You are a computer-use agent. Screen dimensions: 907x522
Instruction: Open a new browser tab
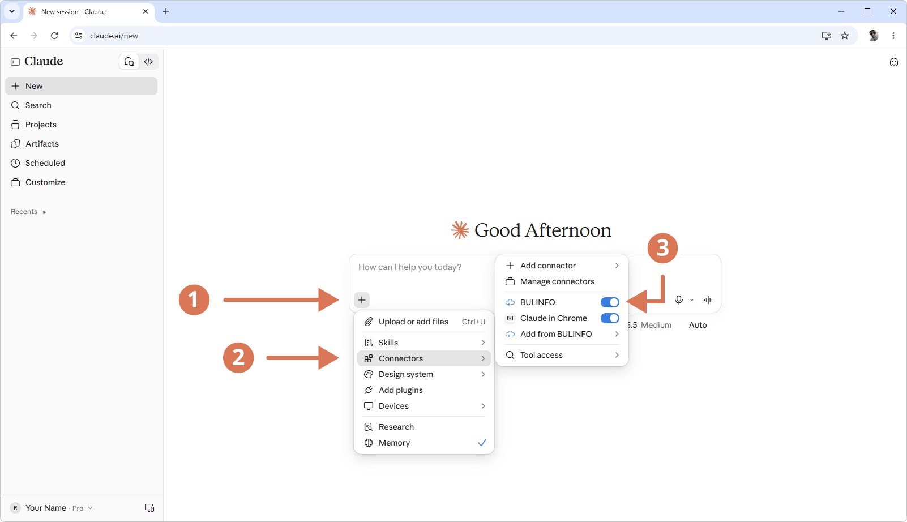click(x=166, y=11)
